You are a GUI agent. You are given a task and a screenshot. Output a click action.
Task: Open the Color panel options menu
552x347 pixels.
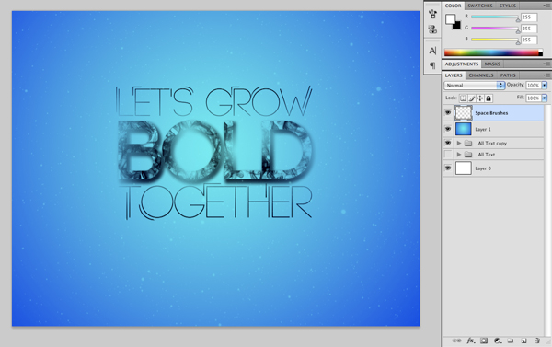point(546,6)
